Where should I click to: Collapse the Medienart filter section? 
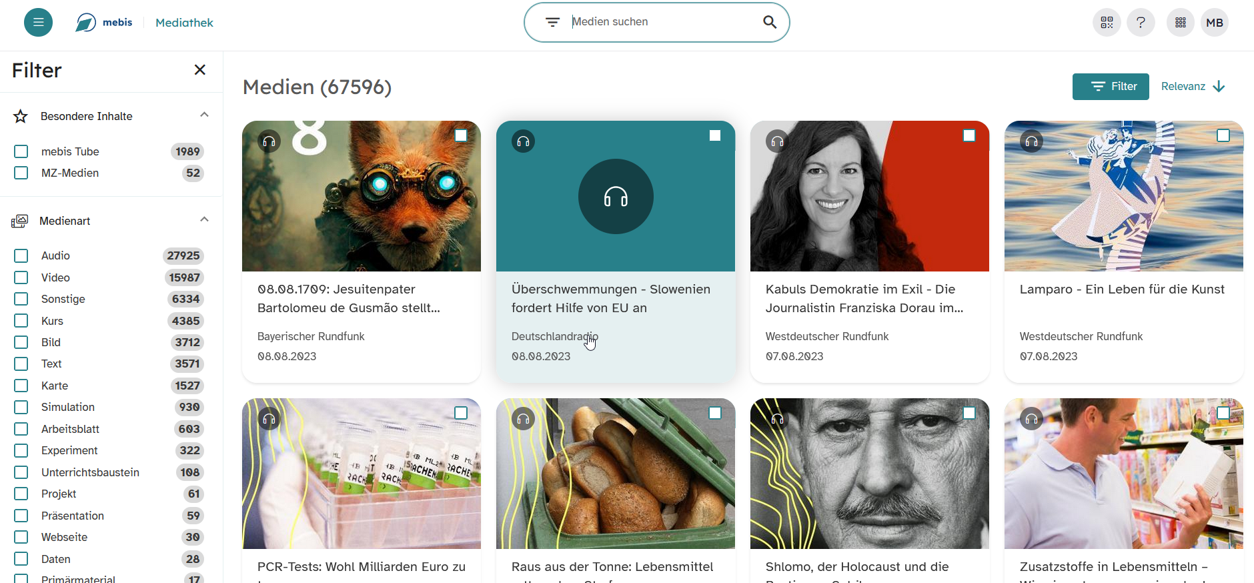204,219
